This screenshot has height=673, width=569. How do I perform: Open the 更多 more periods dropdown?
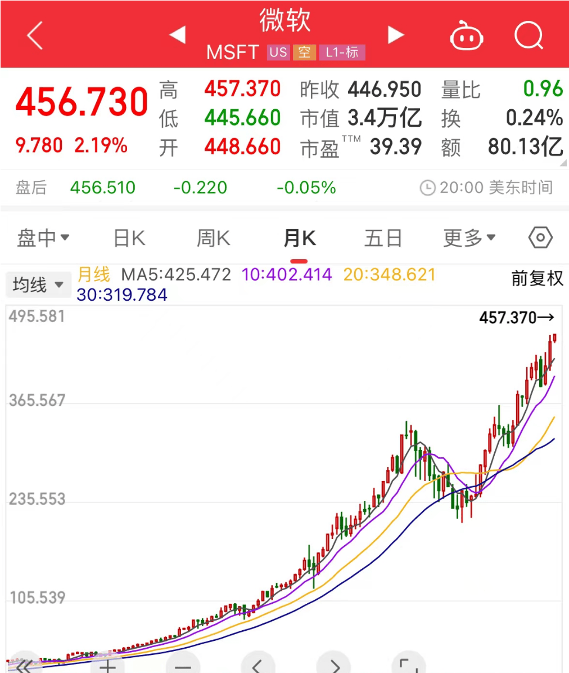pyautogui.click(x=469, y=238)
